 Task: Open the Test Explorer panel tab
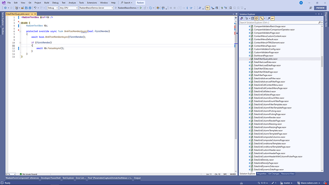(68, 178)
